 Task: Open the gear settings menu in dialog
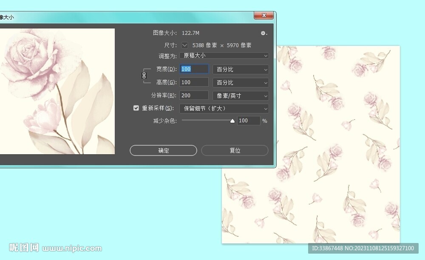(x=264, y=33)
